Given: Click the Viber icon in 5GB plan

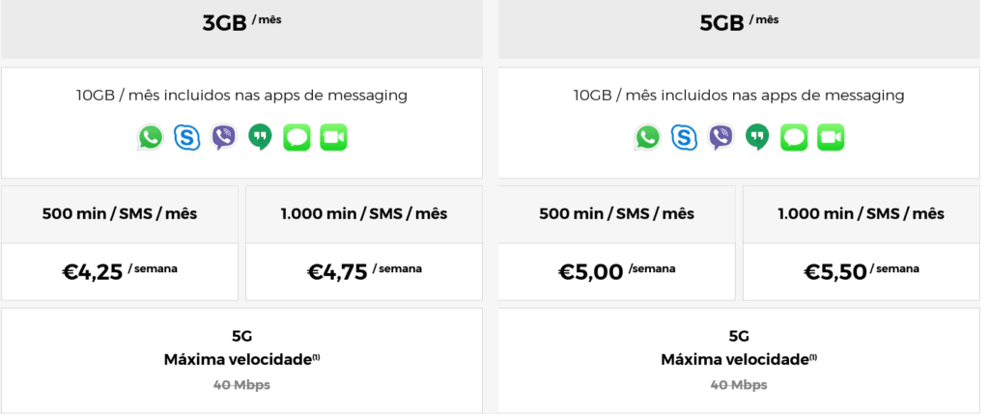Looking at the screenshot, I should pos(721,137).
